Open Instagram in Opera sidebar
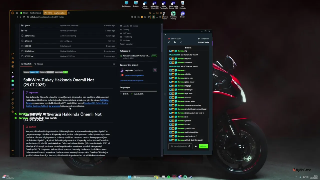This screenshot has width=320, height=180. click(13, 89)
